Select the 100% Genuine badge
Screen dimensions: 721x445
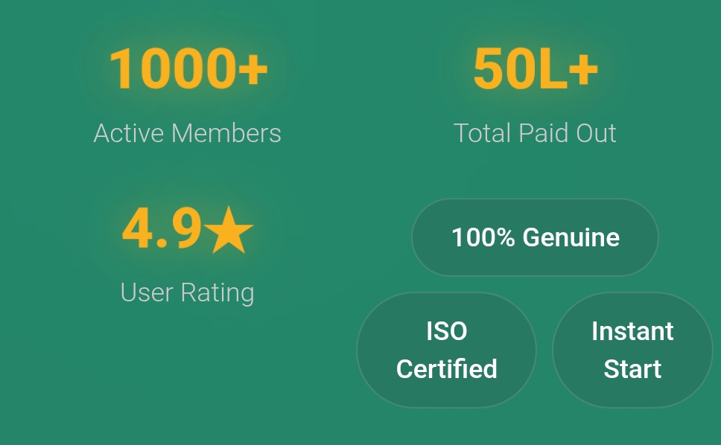coord(535,237)
